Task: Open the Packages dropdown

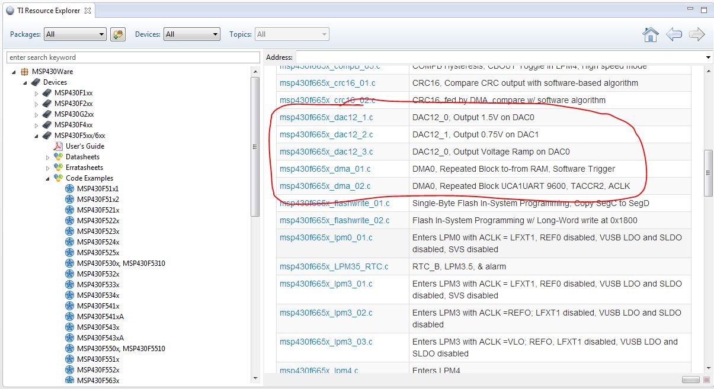Action: point(75,34)
